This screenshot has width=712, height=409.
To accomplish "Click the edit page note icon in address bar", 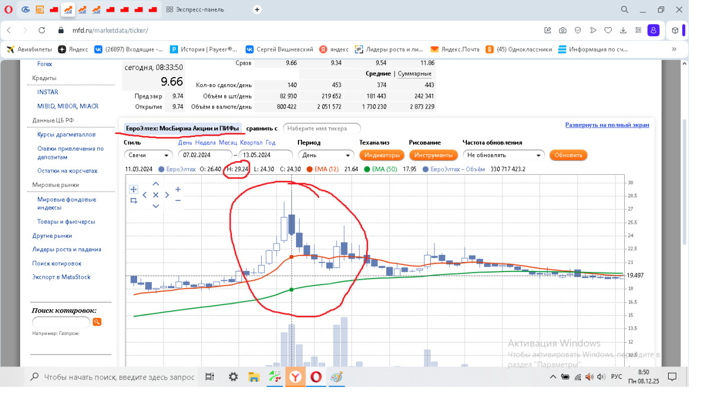I will [x=548, y=30].
